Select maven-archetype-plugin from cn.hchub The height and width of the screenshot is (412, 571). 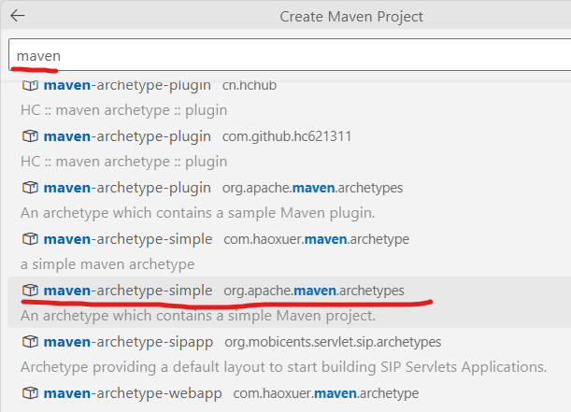coord(127,85)
